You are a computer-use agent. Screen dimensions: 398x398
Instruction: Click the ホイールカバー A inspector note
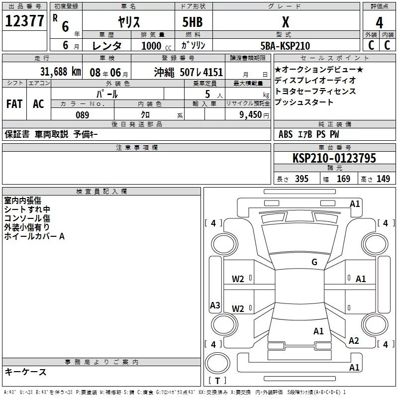point(34,236)
